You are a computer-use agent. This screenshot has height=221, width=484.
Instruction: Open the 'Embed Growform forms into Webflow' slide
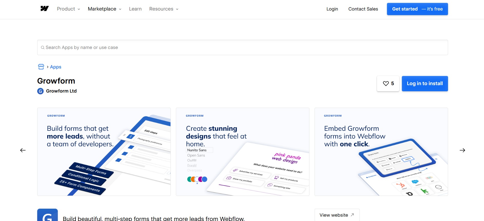click(x=381, y=152)
